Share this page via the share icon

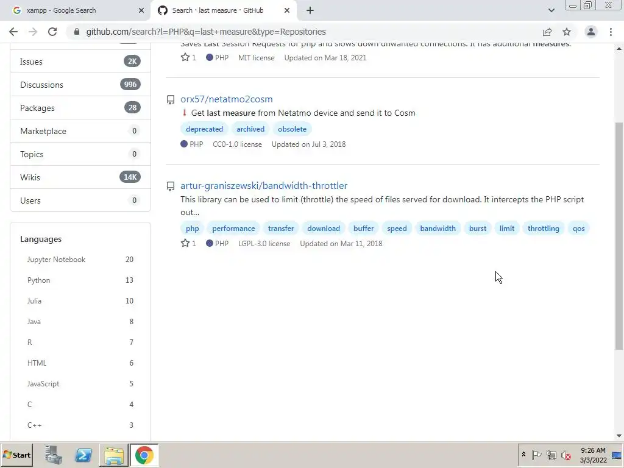[x=547, y=32]
